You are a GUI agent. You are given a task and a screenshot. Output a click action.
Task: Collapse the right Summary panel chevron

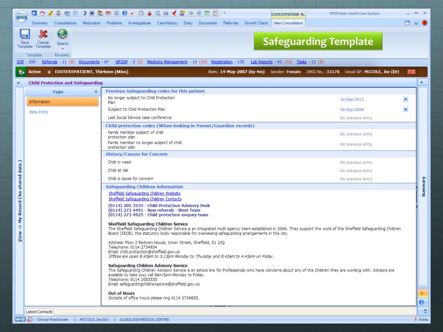click(421, 83)
